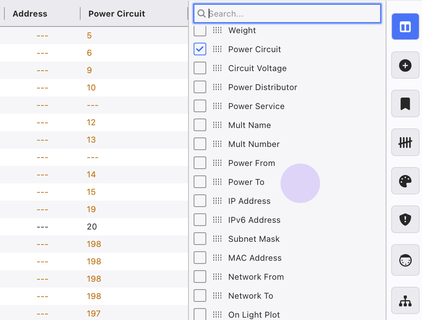Click the drag handle beside Subnet Mask

pos(217,239)
